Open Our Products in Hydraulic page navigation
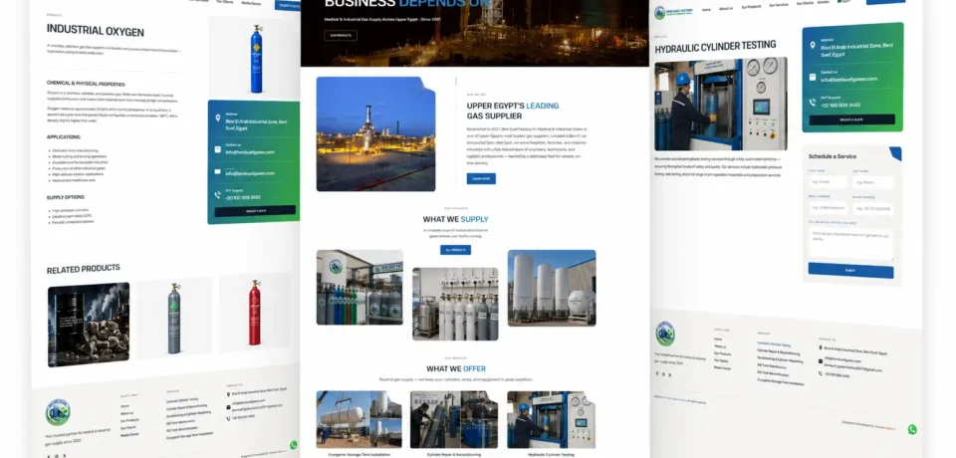 (x=751, y=7)
